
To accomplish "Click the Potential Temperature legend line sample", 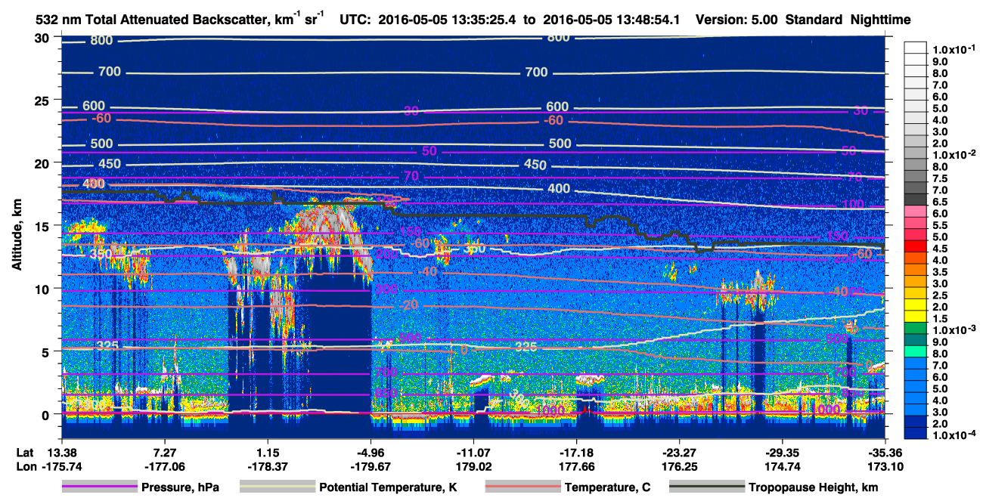I will tap(278, 487).
